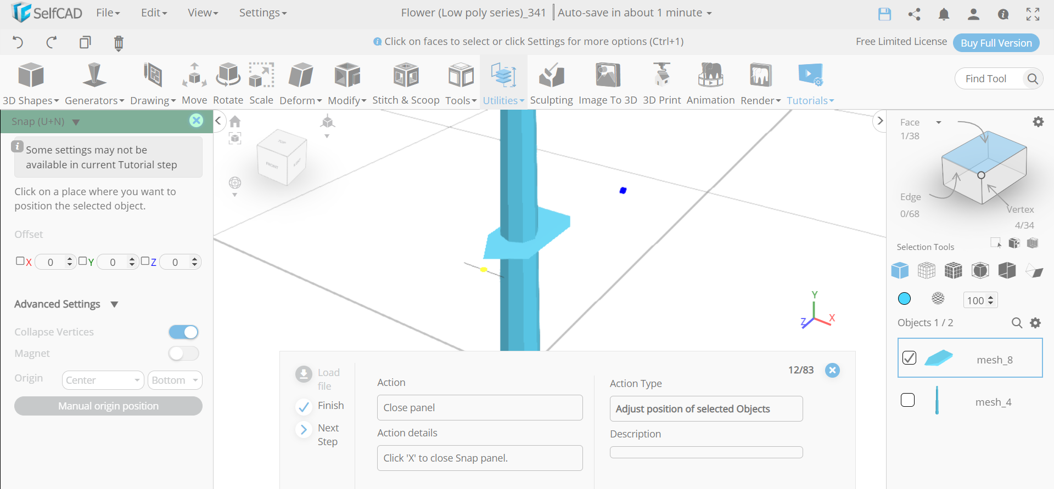Open the Utilities dropdown
1054x489 pixels.
(x=503, y=83)
